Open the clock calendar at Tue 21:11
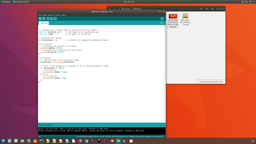Image resolution: width=256 pixels, height=144 pixels. [x=129, y=2]
